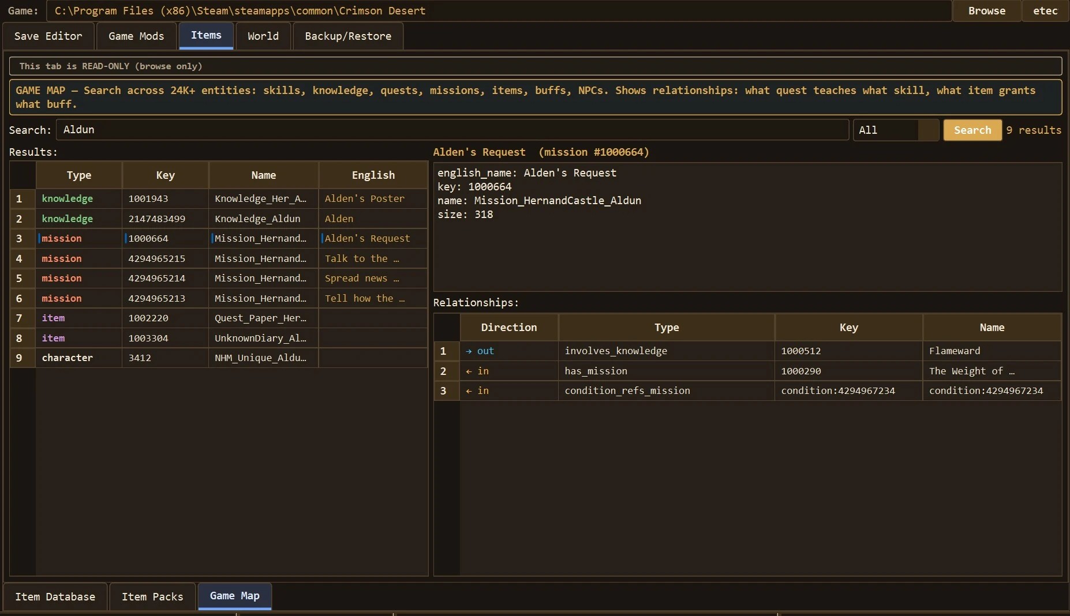Sort relationships by Direction column header
1070x616 pixels.
point(509,328)
